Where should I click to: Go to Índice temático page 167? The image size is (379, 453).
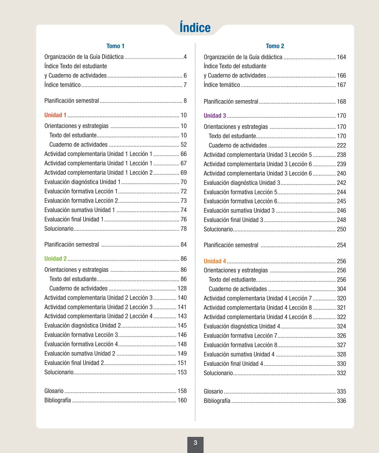tap(275, 85)
